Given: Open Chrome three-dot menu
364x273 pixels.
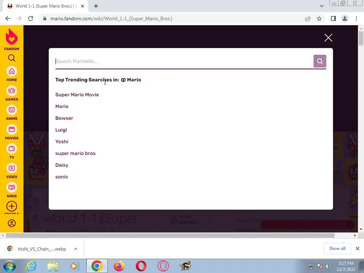Looking at the screenshot, I should tap(356, 18).
